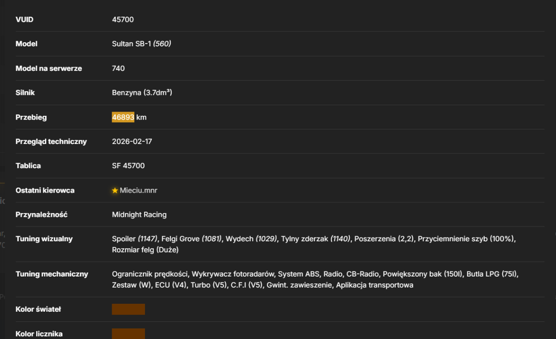
Task: Click the Ostatni kierowca label
Action: (44, 191)
